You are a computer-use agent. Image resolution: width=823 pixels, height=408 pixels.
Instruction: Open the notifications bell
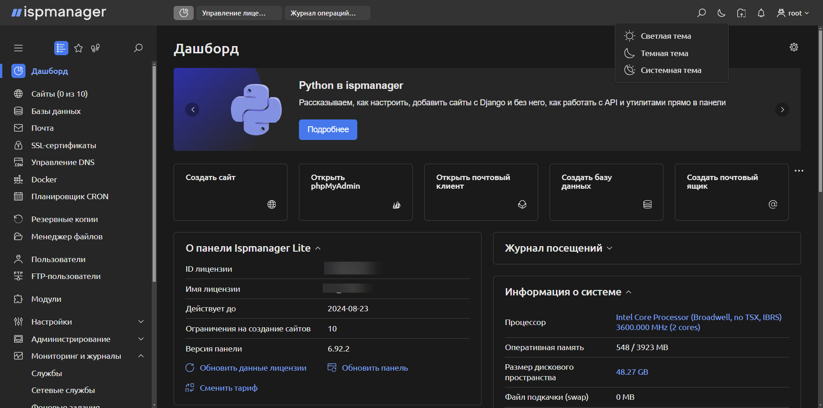pos(761,13)
